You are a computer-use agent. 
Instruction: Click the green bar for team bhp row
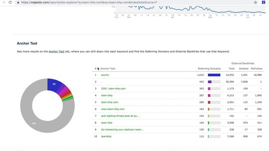[208, 123]
